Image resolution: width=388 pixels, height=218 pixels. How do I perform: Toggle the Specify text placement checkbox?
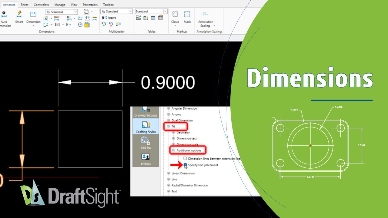point(185,165)
